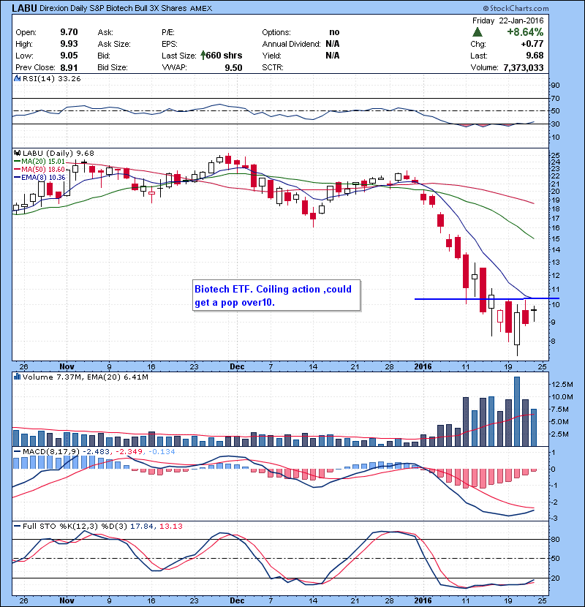Screen dimensions: 585x607
Task: Click the RSI indicator icon beside RSI(14)
Action: [17, 78]
